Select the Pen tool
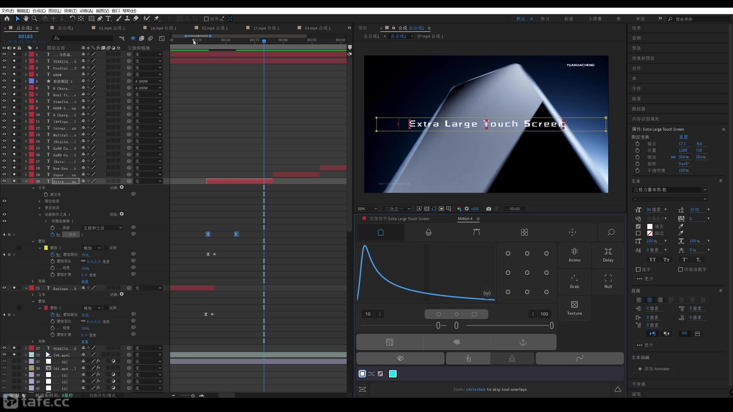Screen dimensions: 733x412 [x=100, y=19]
